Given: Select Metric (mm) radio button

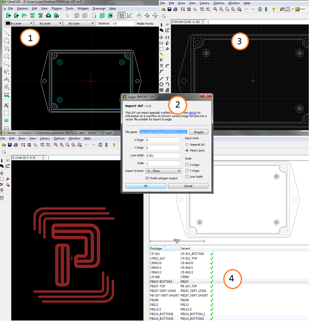Looking at the screenshot, I should tap(187, 150).
